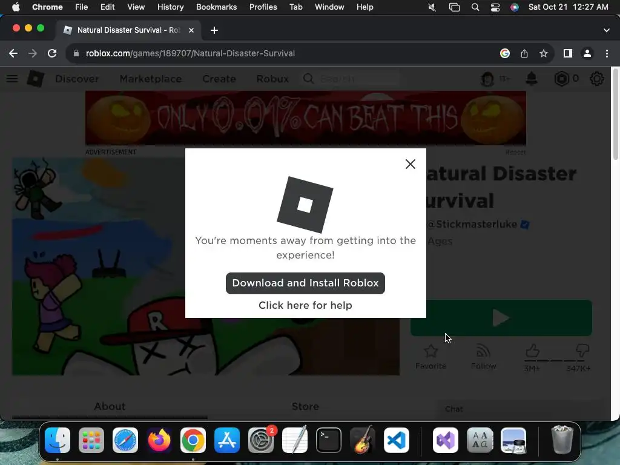Switch to the Store tab
620x465 pixels.
[305, 406]
